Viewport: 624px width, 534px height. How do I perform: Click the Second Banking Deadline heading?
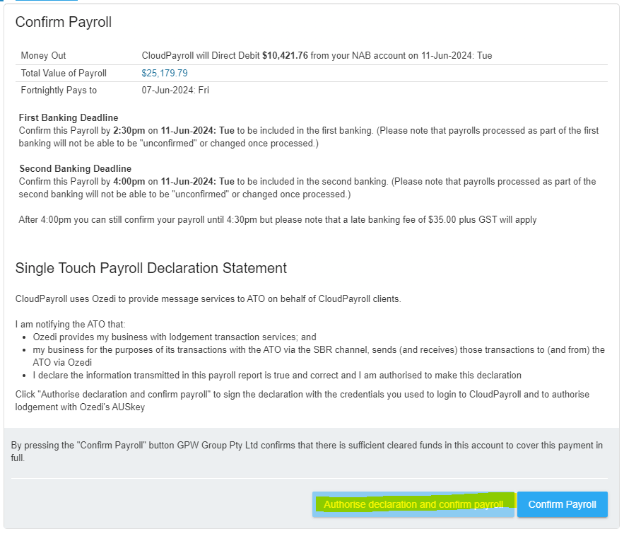coord(75,168)
